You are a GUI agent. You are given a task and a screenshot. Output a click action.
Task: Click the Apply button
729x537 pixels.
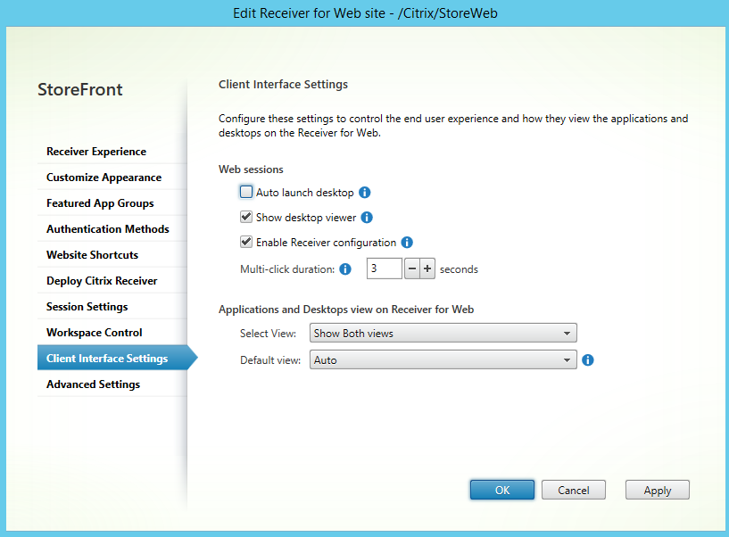click(x=658, y=490)
